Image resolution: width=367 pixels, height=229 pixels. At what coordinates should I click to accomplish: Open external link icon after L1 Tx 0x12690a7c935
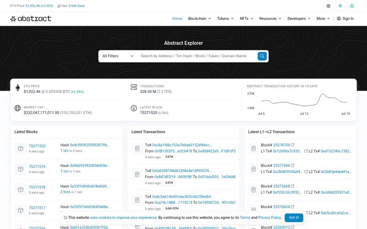tap(306, 151)
